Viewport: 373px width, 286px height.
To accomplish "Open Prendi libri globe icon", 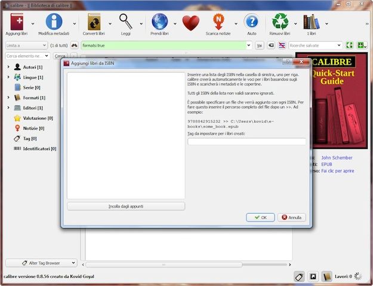I will (x=159, y=22).
